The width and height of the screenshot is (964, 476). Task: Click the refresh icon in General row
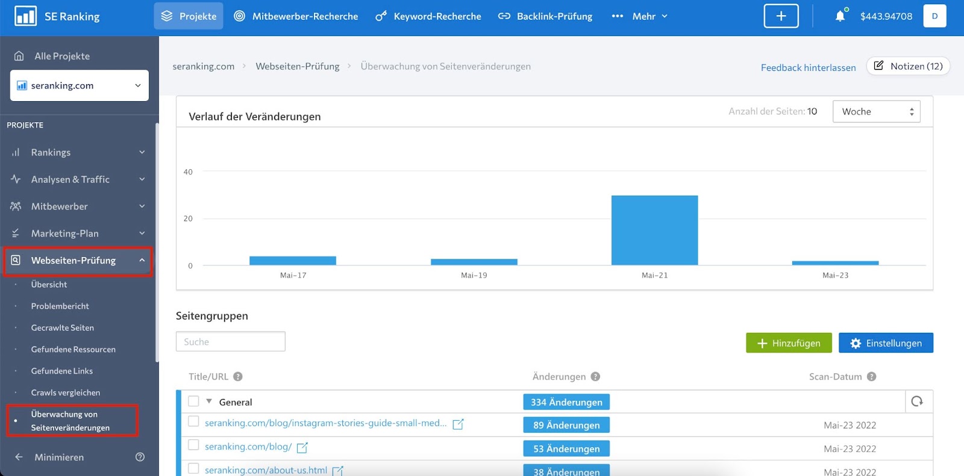click(917, 401)
